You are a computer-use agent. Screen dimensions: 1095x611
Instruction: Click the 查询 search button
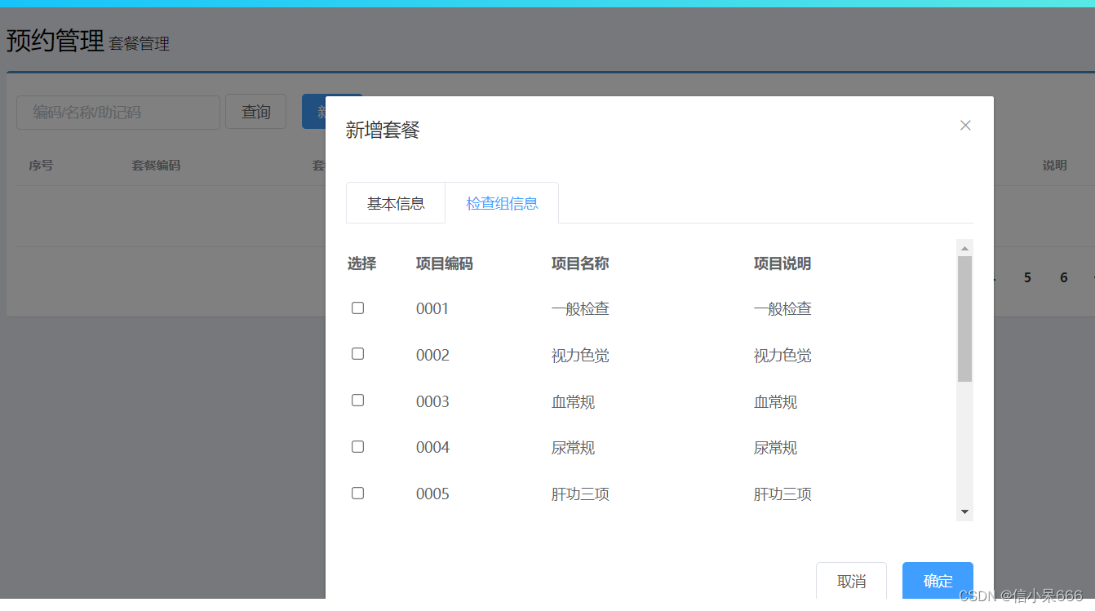[255, 112]
